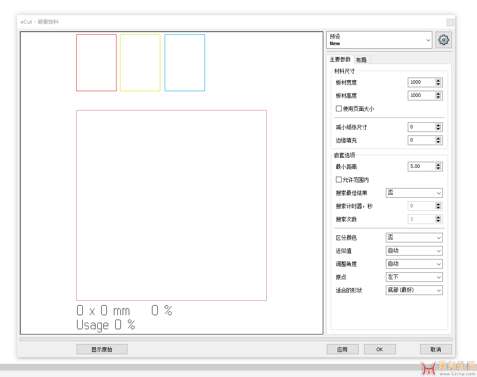Open the nesting settings gear icon
The width and height of the screenshot is (477, 377).
click(443, 39)
